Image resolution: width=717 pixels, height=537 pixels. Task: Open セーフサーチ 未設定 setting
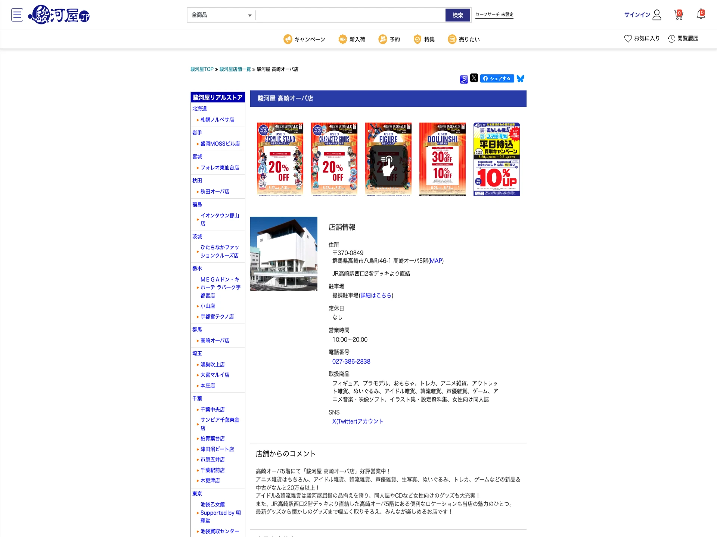[x=494, y=15]
